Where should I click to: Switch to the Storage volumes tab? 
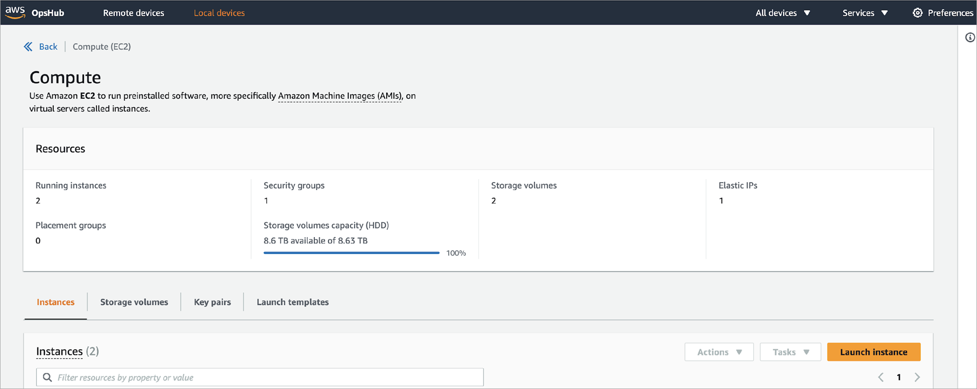[134, 302]
